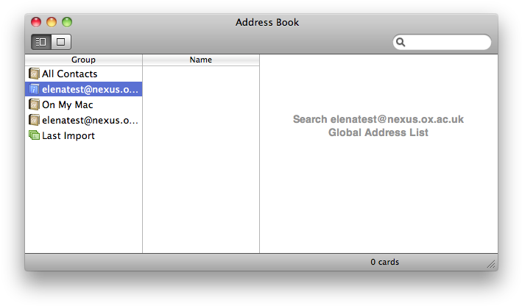Click the search field in toolbar
This screenshot has height=306, width=522.
(x=442, y=42)
